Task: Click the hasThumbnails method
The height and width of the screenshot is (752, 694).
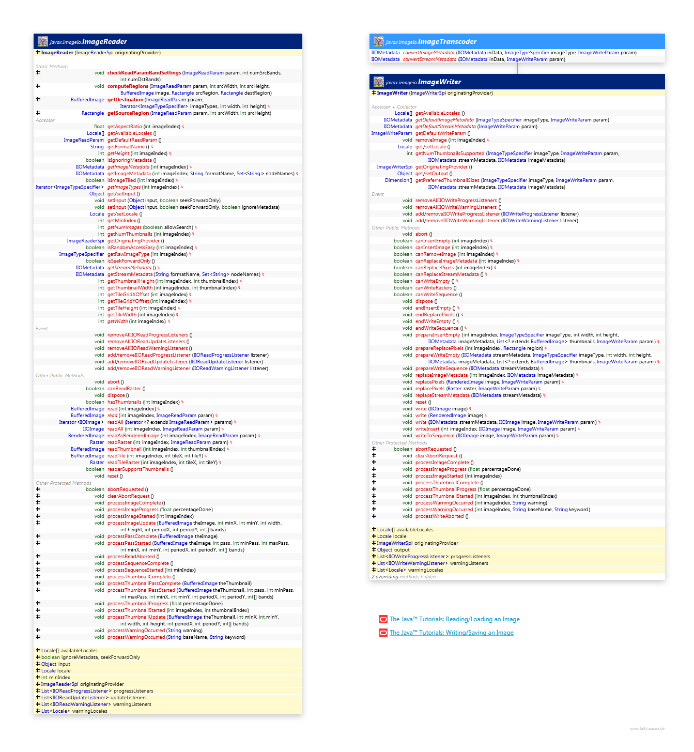Action: click(125, 402)
